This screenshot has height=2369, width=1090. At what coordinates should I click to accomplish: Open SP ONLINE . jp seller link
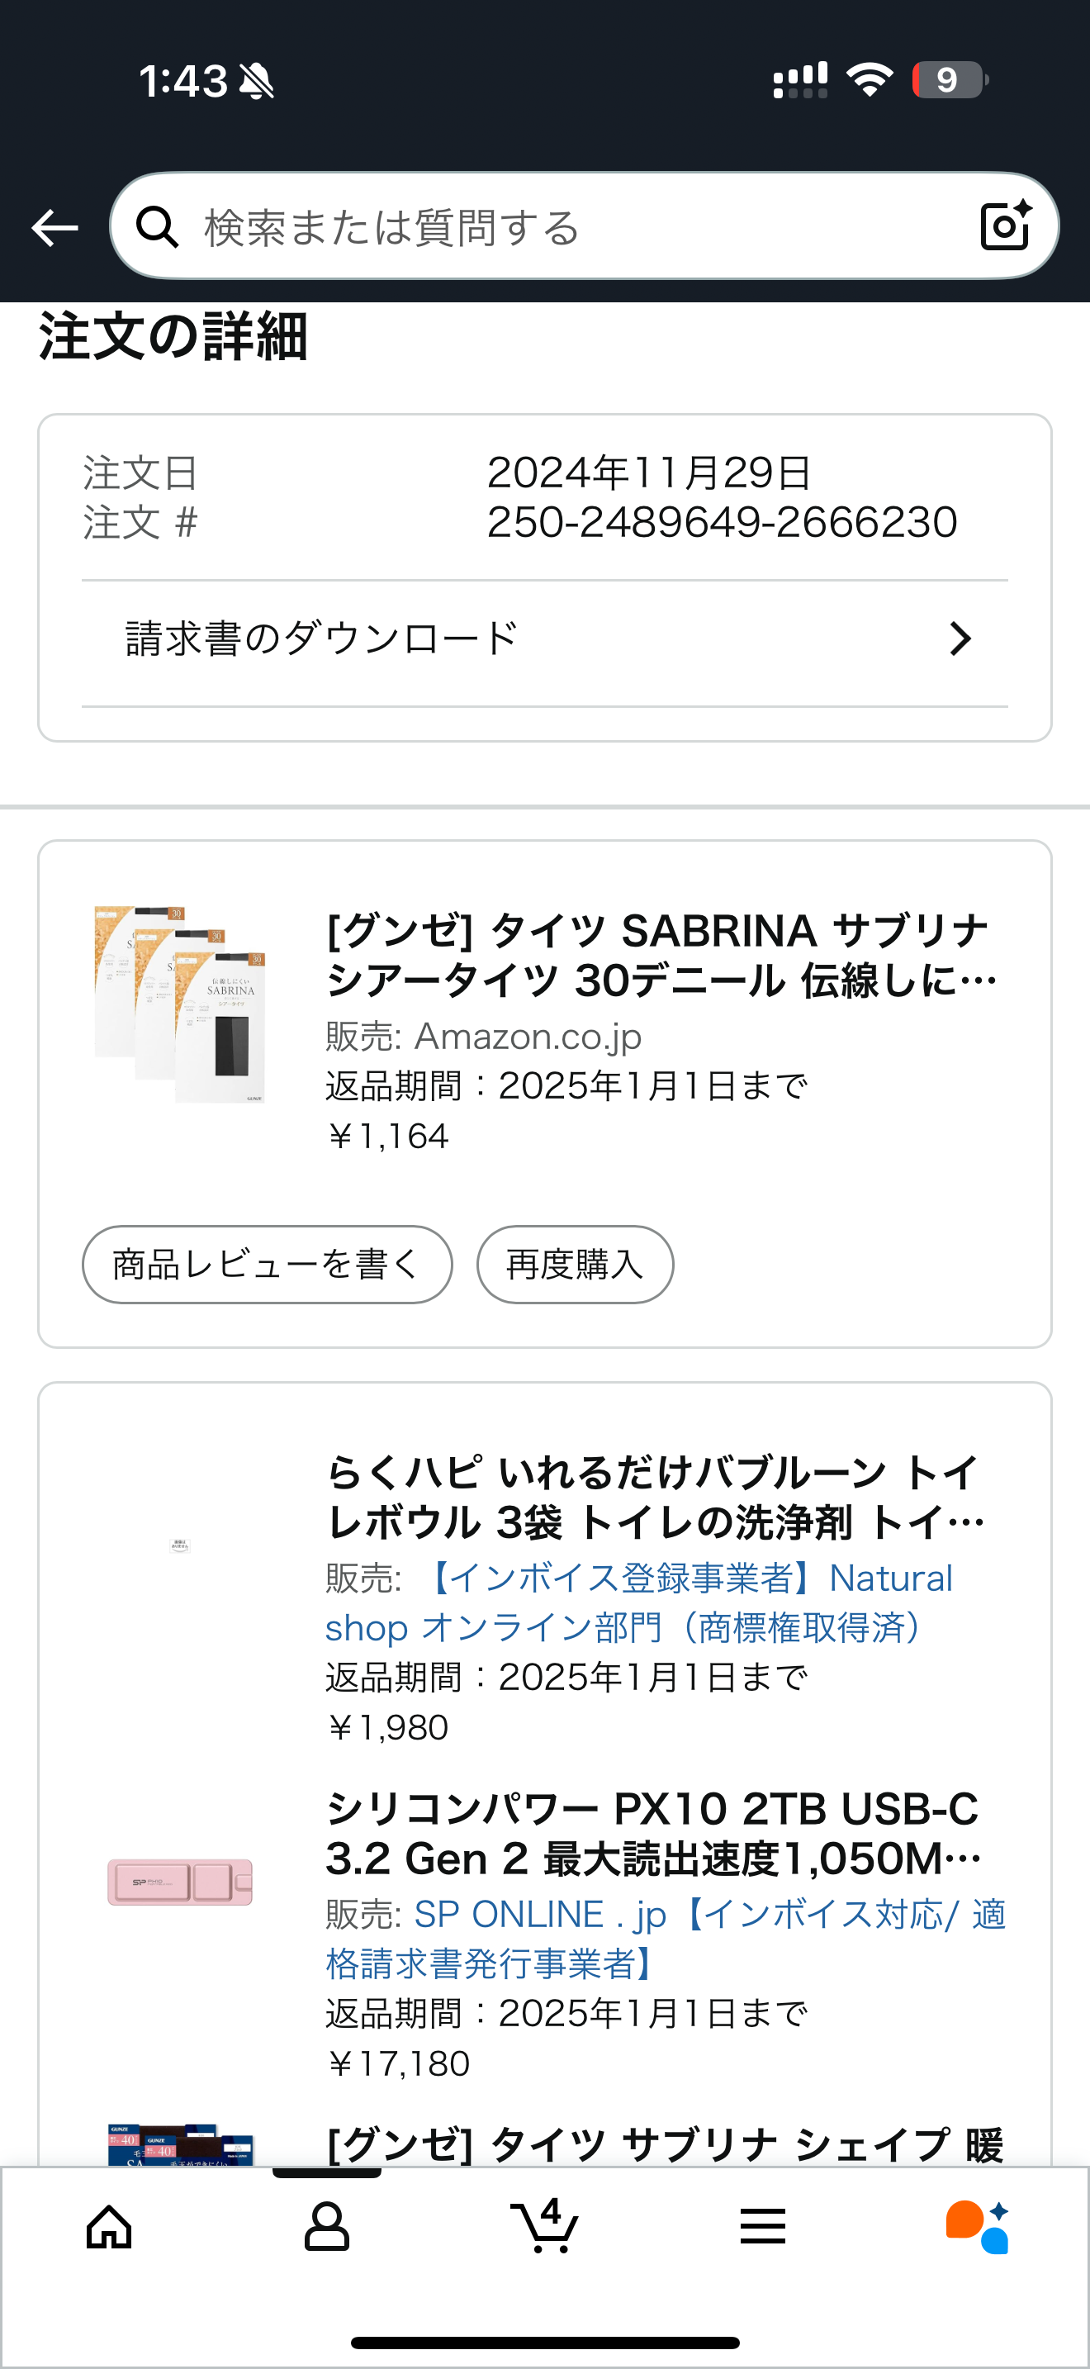[665, 1939]
